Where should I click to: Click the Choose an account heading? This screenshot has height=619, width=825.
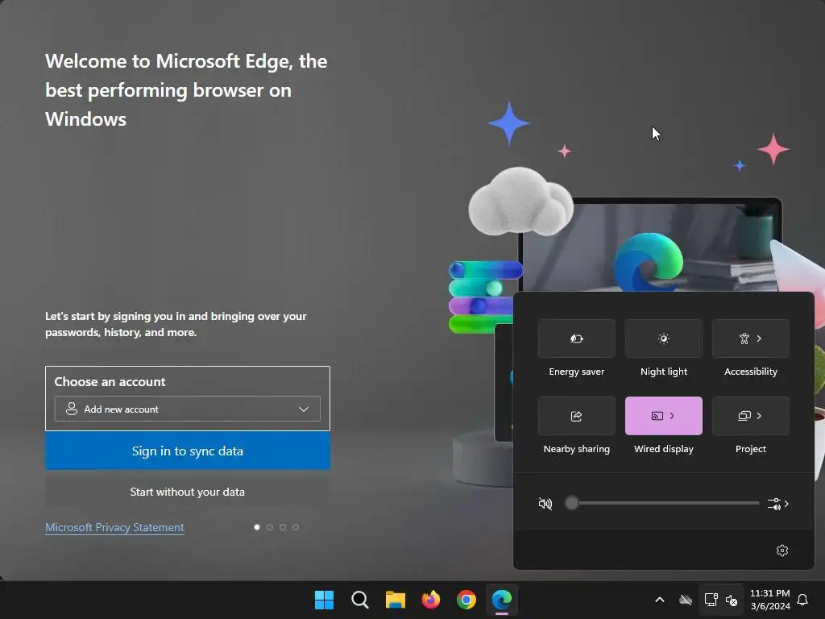point(110,381)
